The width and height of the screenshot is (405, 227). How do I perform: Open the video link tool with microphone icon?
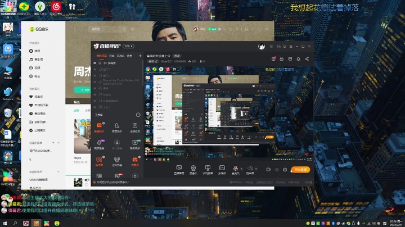tap(99, 144)
